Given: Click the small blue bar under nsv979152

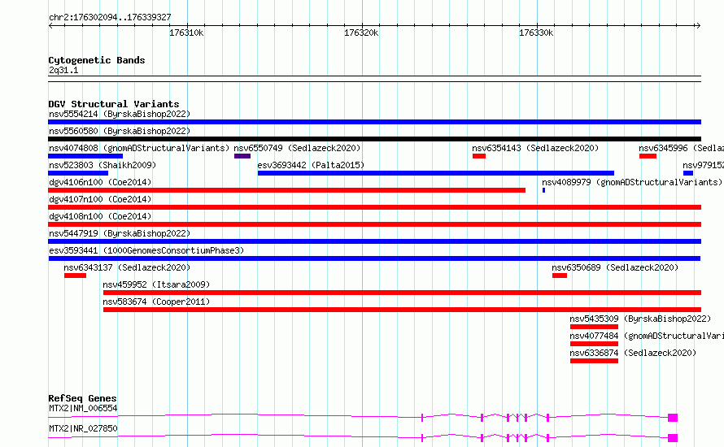Looking at the screenshot, I should (x=688, y=173).
